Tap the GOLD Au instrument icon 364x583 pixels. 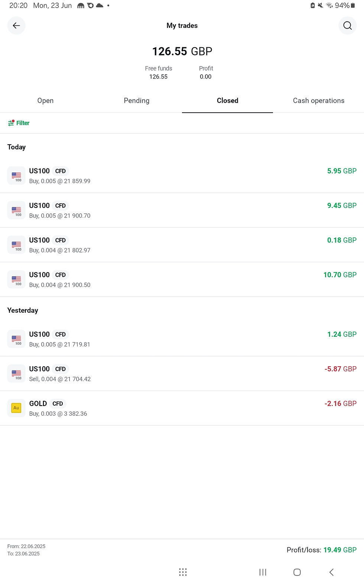(x=16, y=408)
